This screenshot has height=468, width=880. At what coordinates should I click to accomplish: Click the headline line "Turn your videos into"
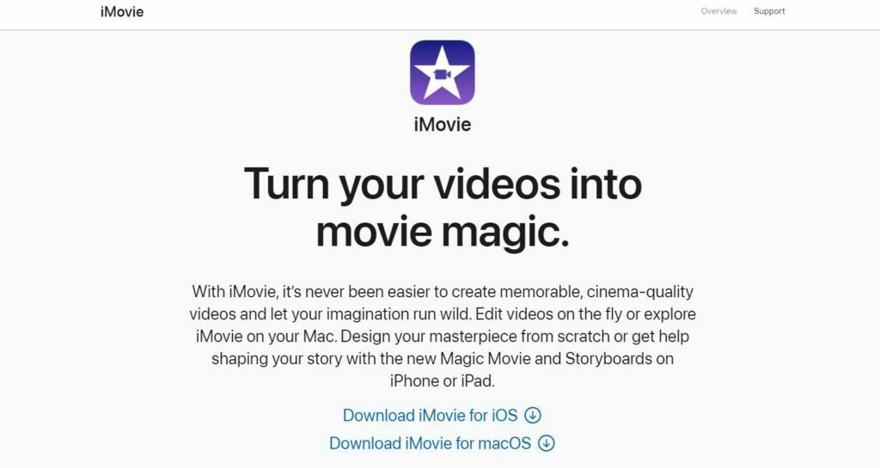click(x=443, y=184)
